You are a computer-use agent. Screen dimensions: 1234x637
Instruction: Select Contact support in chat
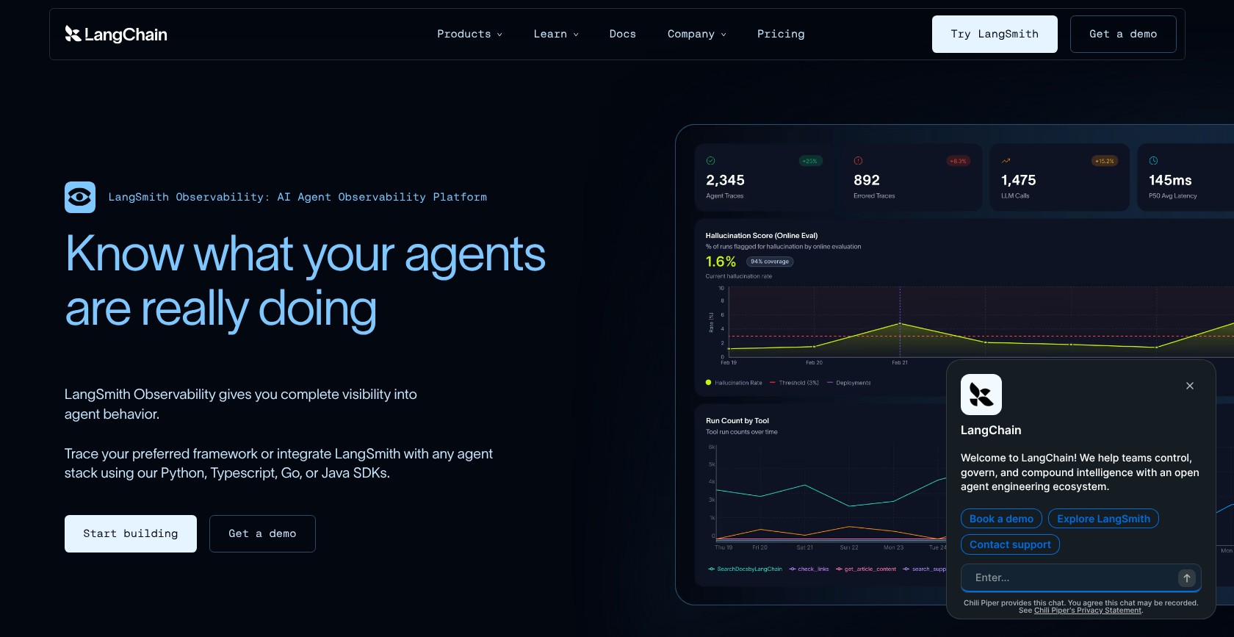point(1010,544)
